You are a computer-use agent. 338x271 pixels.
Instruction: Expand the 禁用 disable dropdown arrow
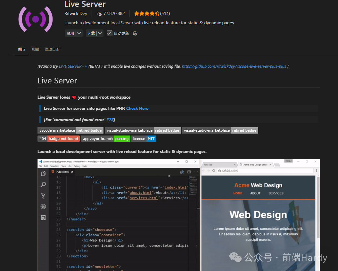click(x=79, y=33)
